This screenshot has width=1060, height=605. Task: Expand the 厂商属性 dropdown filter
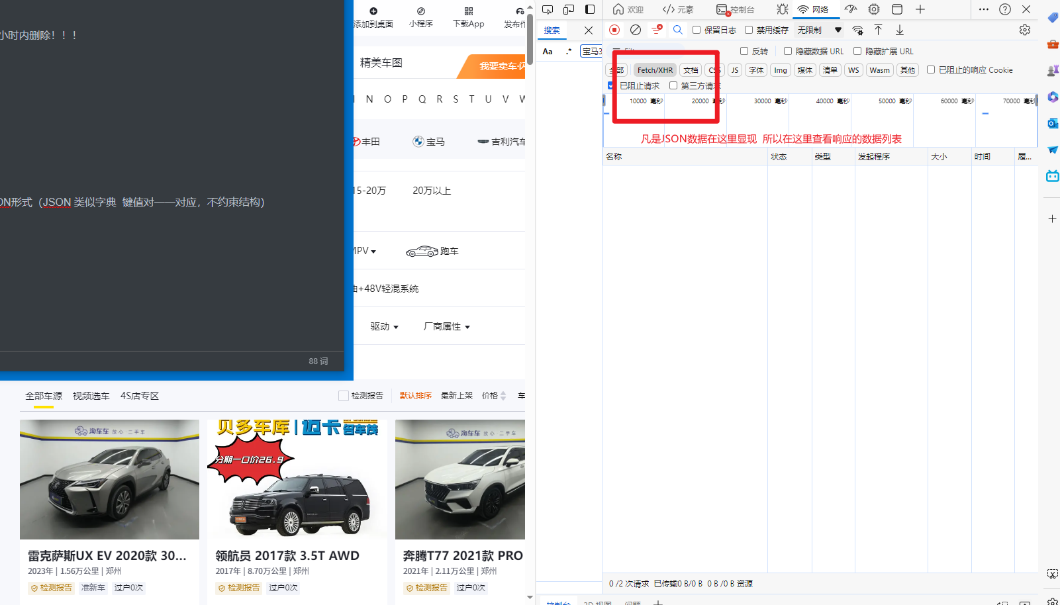447,326
